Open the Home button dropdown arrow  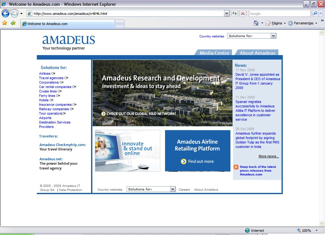point(262,23)
